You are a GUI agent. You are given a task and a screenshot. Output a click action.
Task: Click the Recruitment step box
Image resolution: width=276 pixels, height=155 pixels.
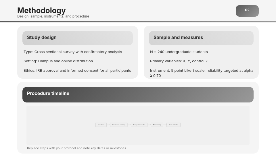[x=101, y=125]
